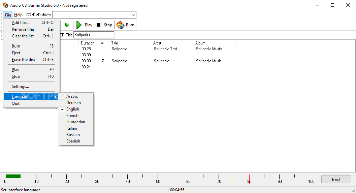Select Arabic interface language
This screenshot has height=193, width=356.
(x=76, y=96)
